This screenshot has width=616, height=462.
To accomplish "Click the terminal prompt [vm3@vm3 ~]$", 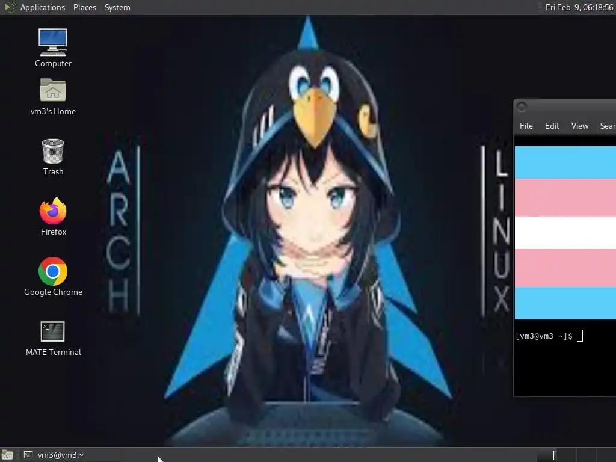I will [544, 336].
